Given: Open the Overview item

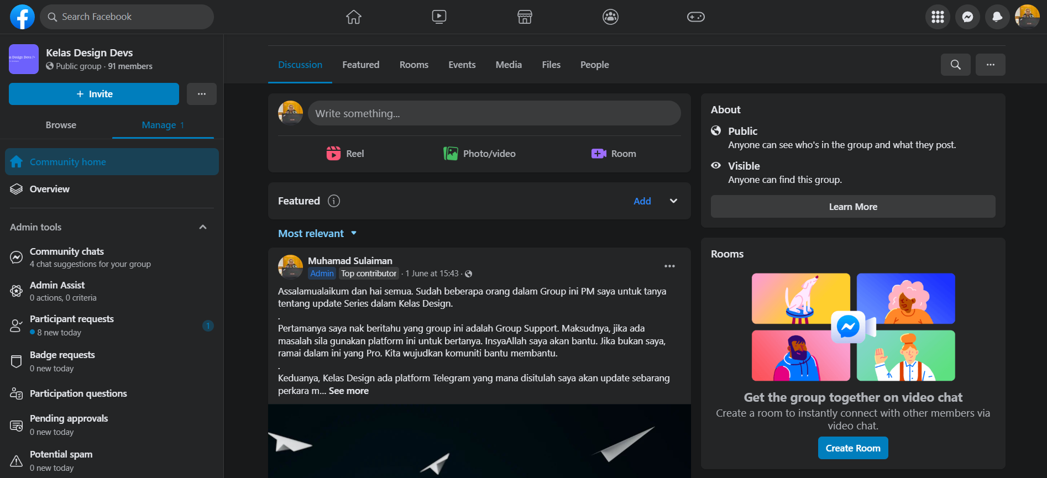Looking at the screenshot, I should click(x=111, y=189).
